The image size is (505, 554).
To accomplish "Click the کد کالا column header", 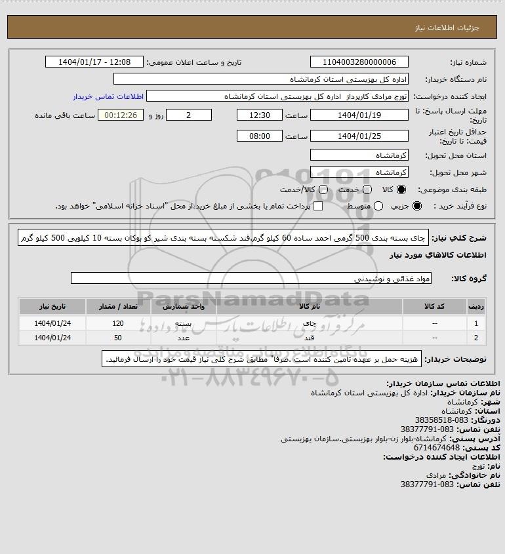I will [x=434, y=306].
